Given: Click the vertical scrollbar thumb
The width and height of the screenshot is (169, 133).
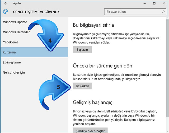Looking at the screenshot, I should tap(167, 68).
